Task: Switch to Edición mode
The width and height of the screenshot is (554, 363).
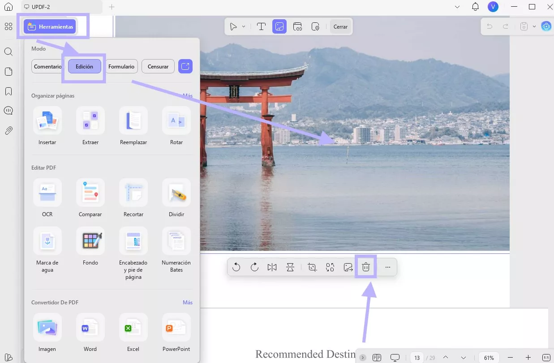Action: (x=85, y=67)
